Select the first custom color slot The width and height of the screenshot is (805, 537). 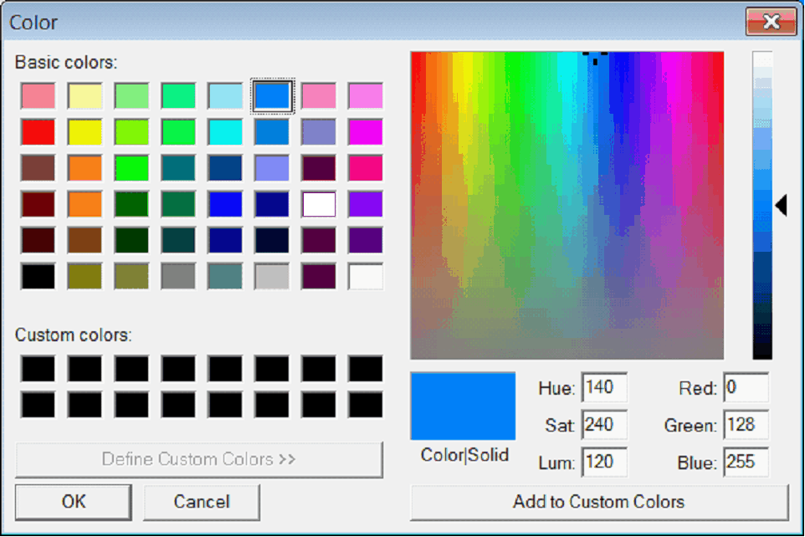pyautogui.click(x=38, y=369)
